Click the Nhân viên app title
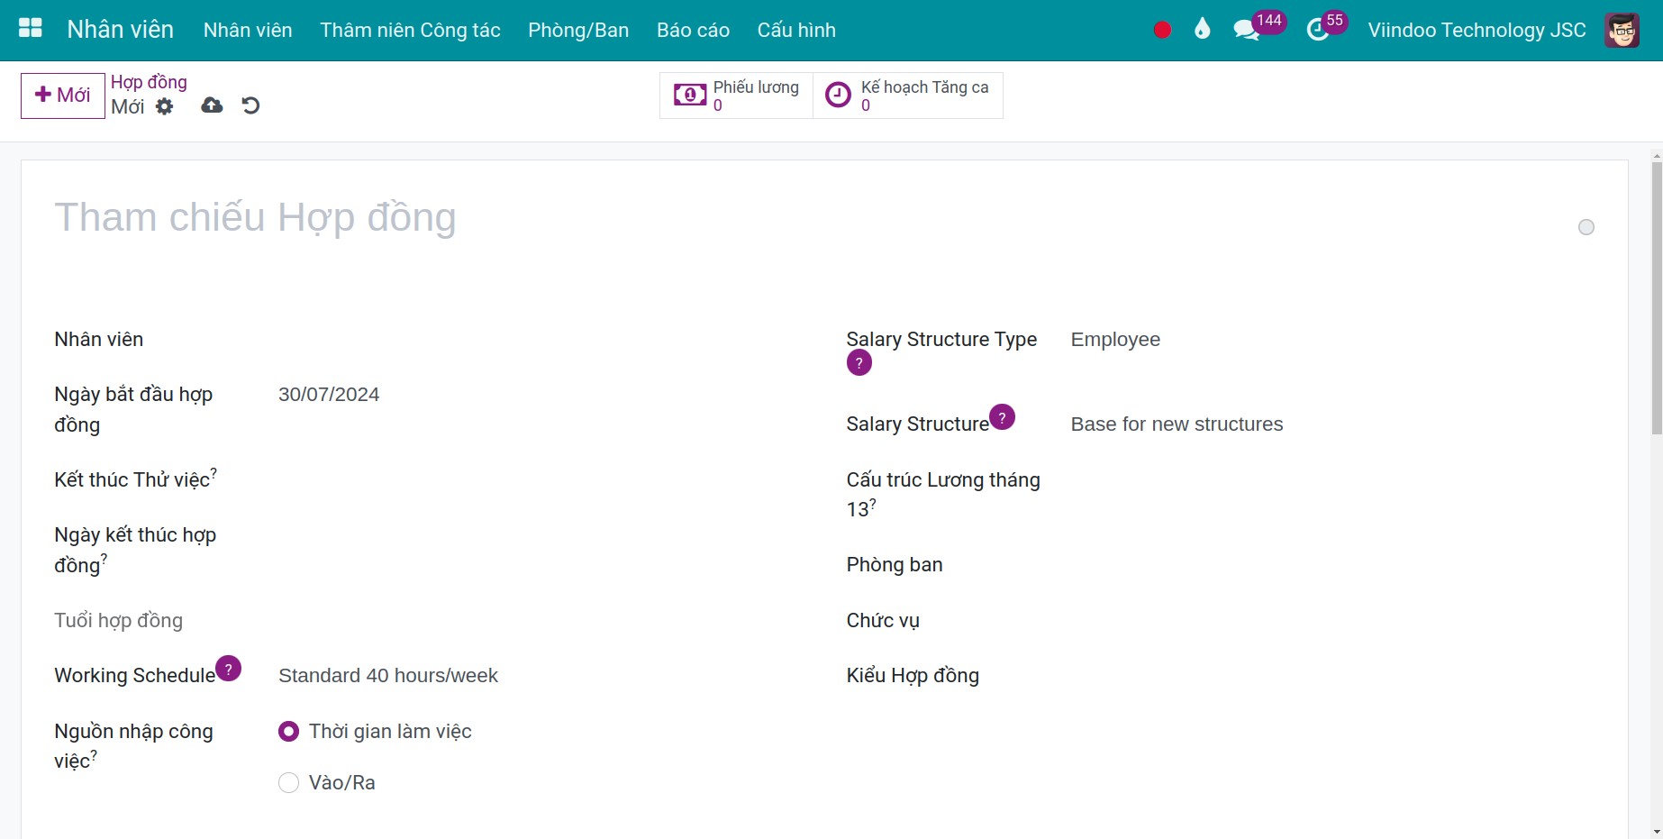 click(x=120, y=30)
